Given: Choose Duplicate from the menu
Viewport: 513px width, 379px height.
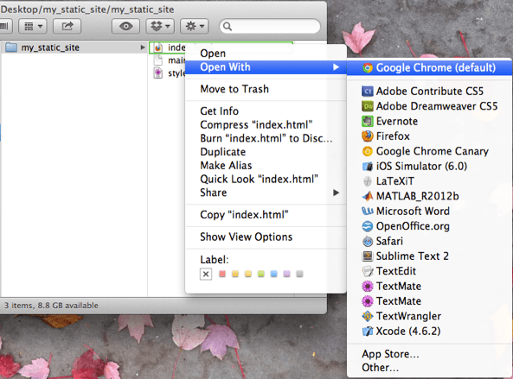Looking at the screenshot, I should (x=266, y=152).
